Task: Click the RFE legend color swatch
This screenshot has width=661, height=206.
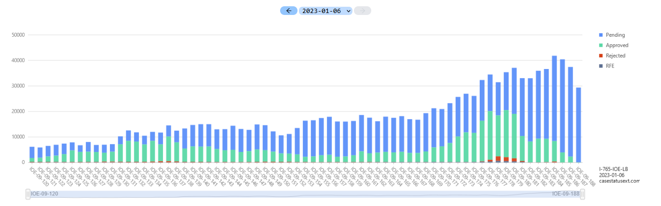Action: [600, 66]
